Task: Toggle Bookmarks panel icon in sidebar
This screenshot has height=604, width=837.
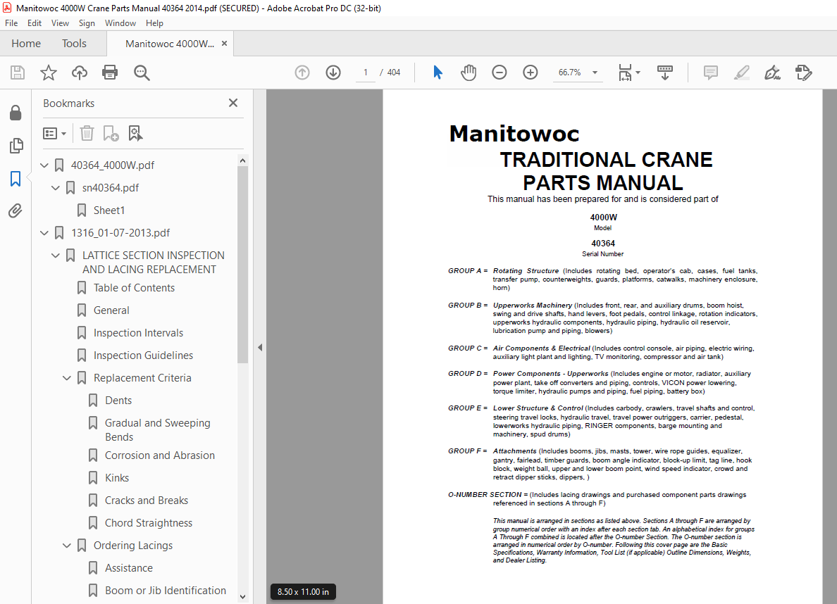Action: tap(15, 179)
